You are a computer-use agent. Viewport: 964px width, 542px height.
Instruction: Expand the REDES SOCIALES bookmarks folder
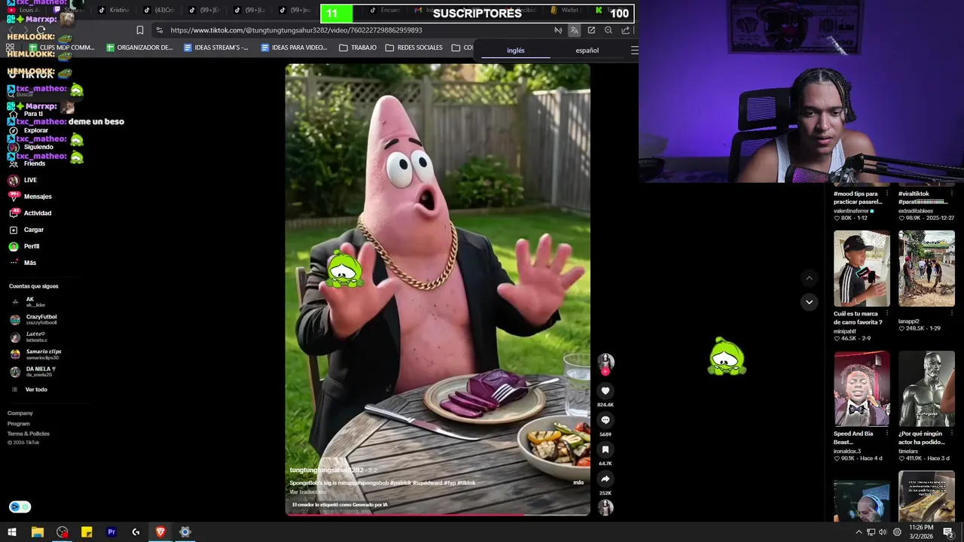click(x=413, y=47)
